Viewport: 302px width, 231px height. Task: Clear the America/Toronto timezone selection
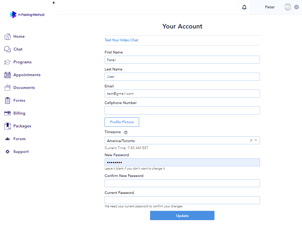(251, 140)
